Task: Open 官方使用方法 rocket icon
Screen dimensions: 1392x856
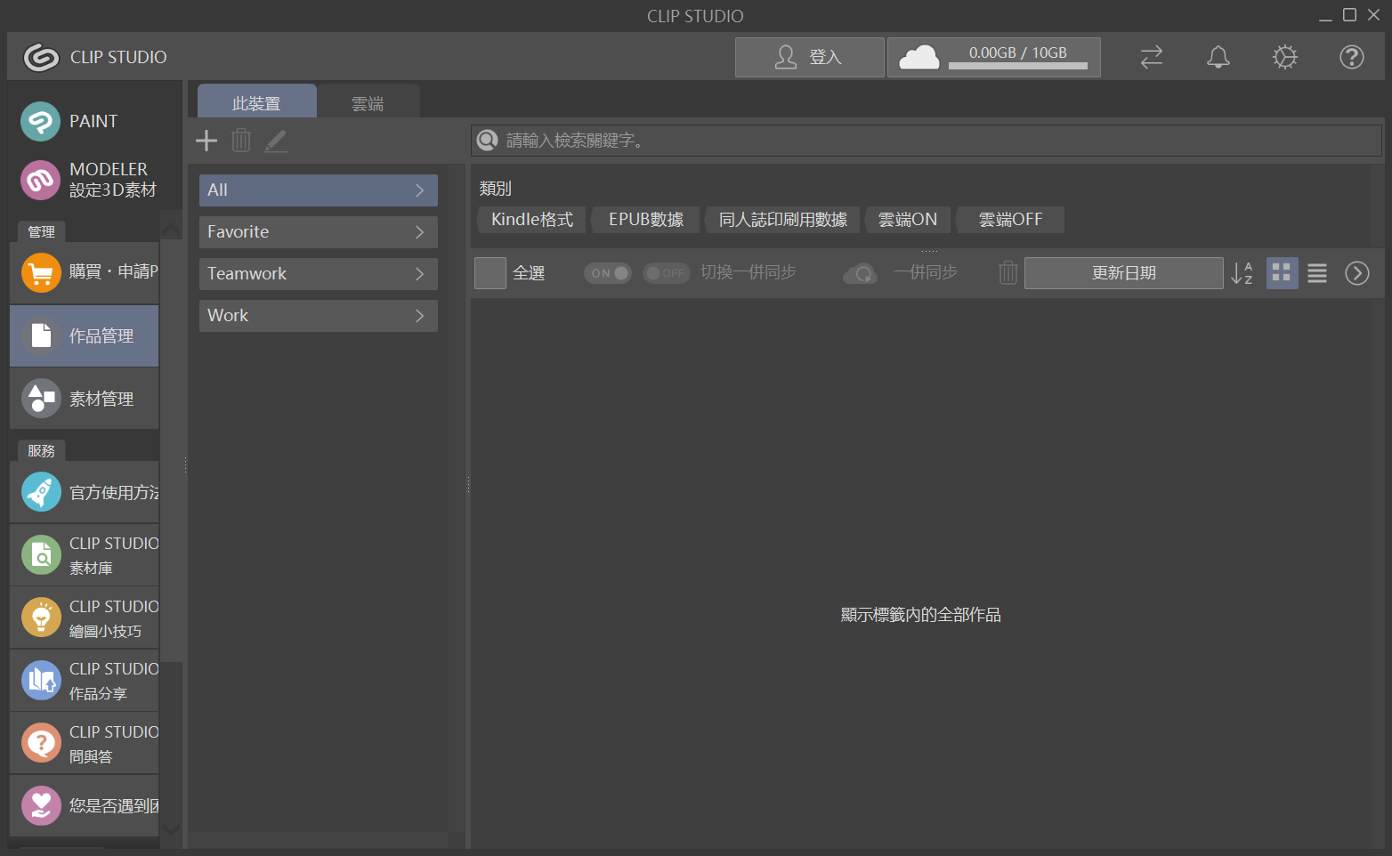Action: tap(41, 492)
